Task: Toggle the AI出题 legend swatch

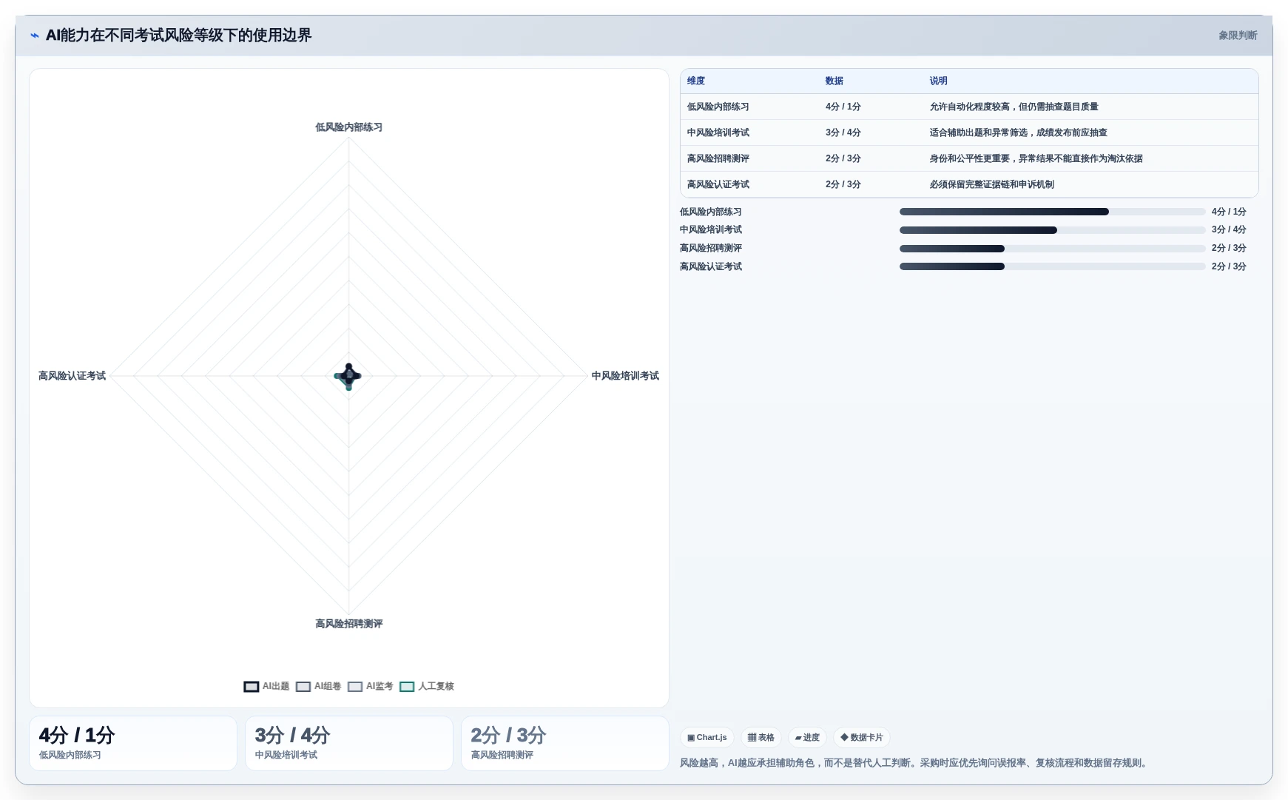Action: point(252,687)
